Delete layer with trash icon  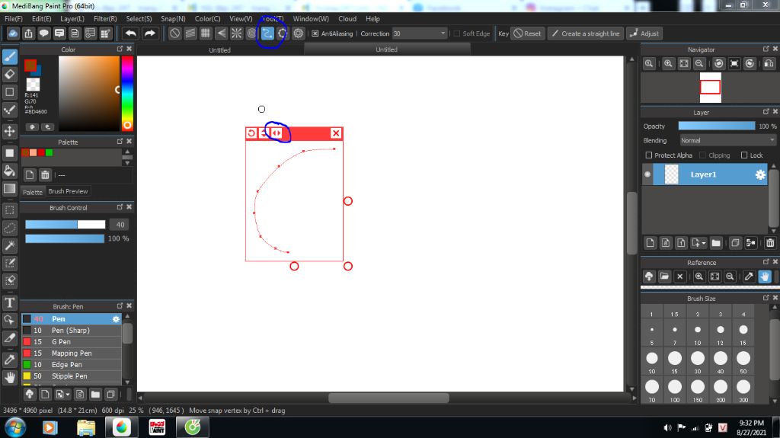click(x=770, y=243)
